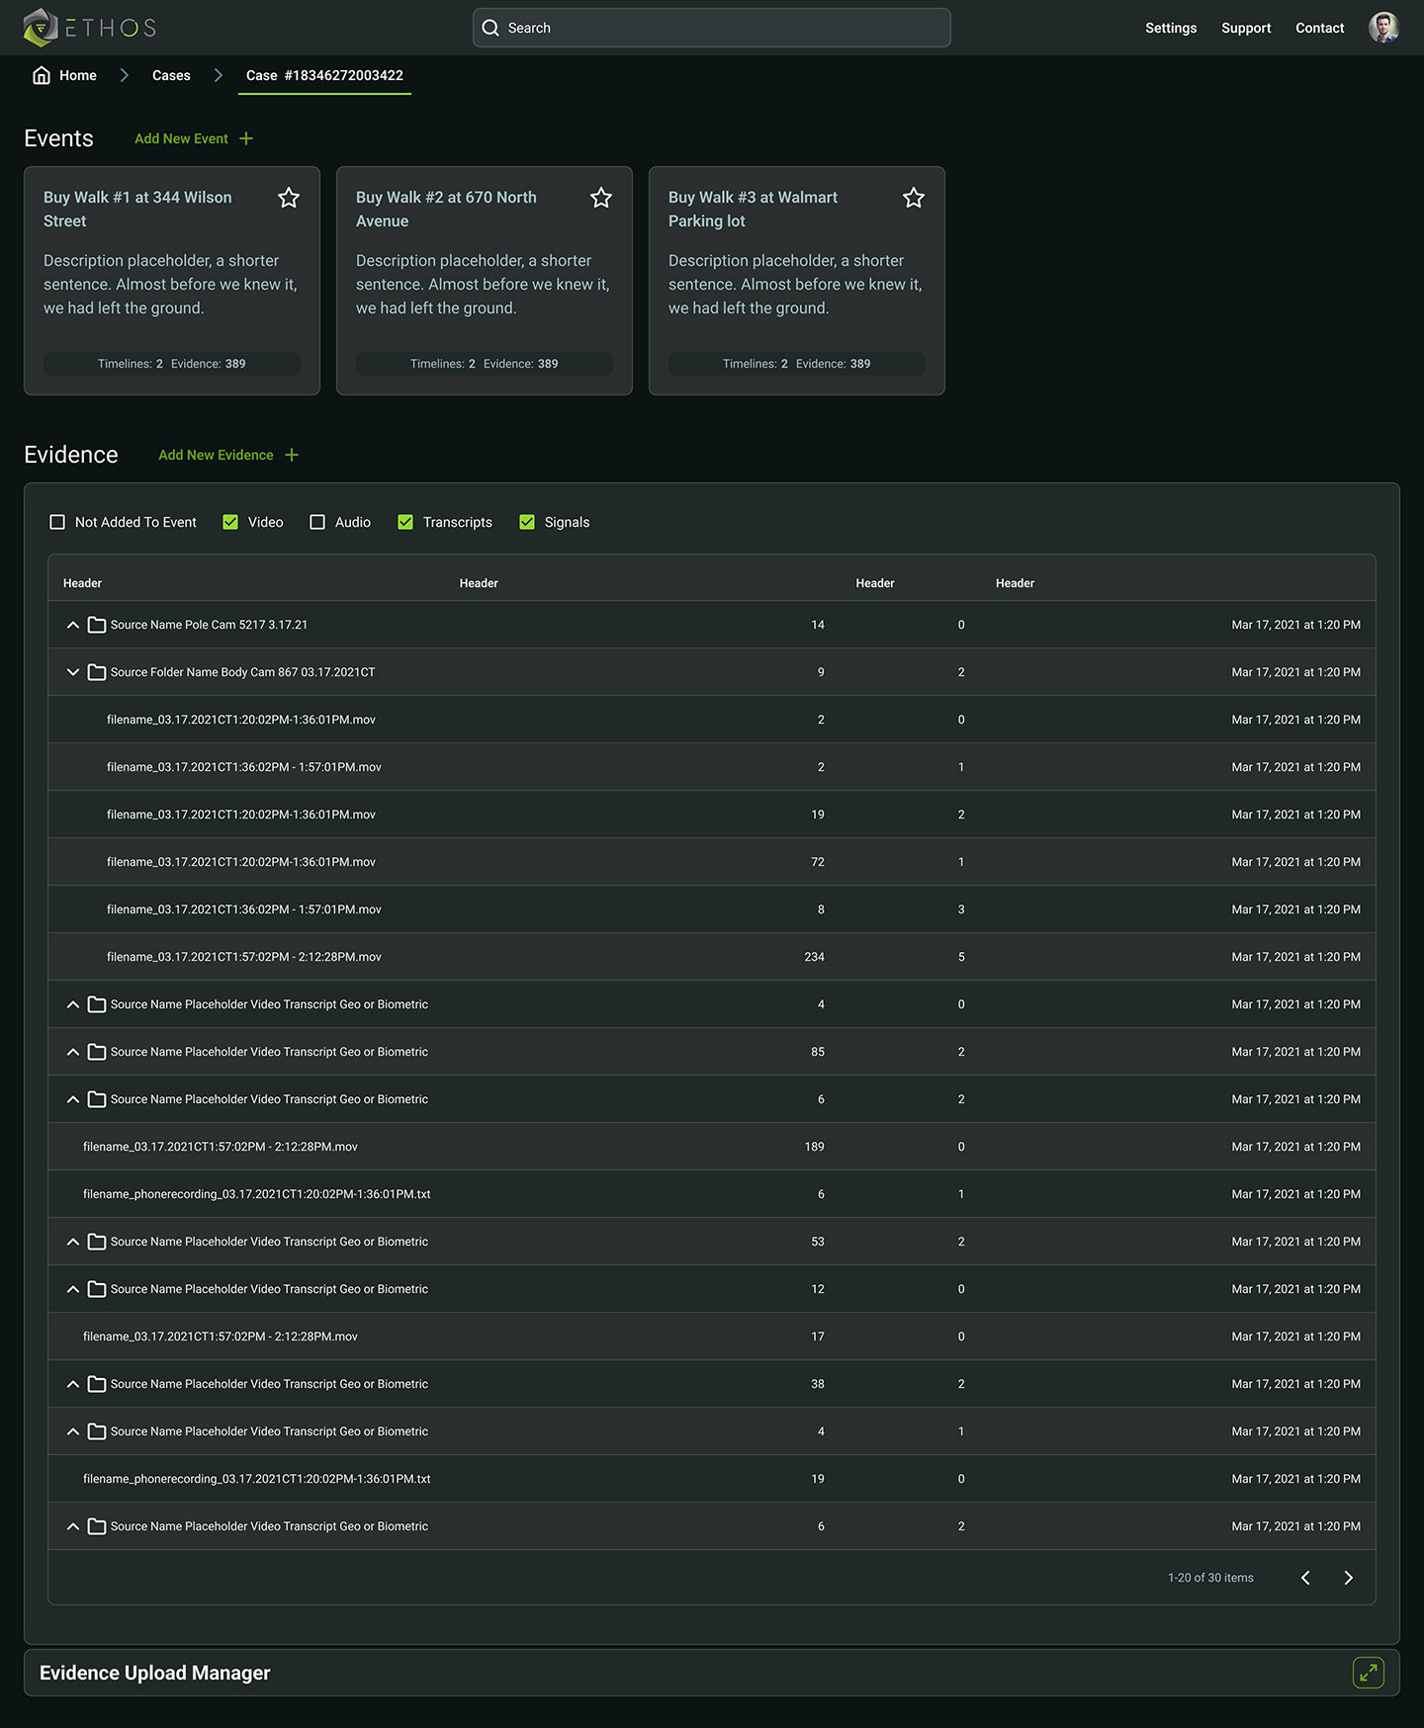Click plus icon next to Add New Evidence

(x=292, y=455)
